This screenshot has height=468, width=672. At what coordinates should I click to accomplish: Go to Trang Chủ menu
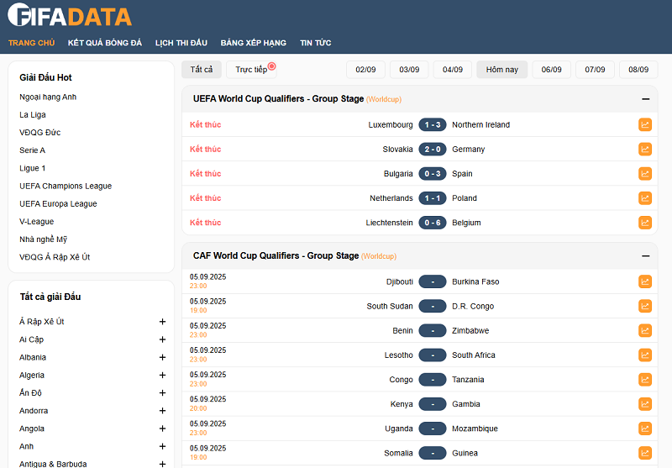31,43
